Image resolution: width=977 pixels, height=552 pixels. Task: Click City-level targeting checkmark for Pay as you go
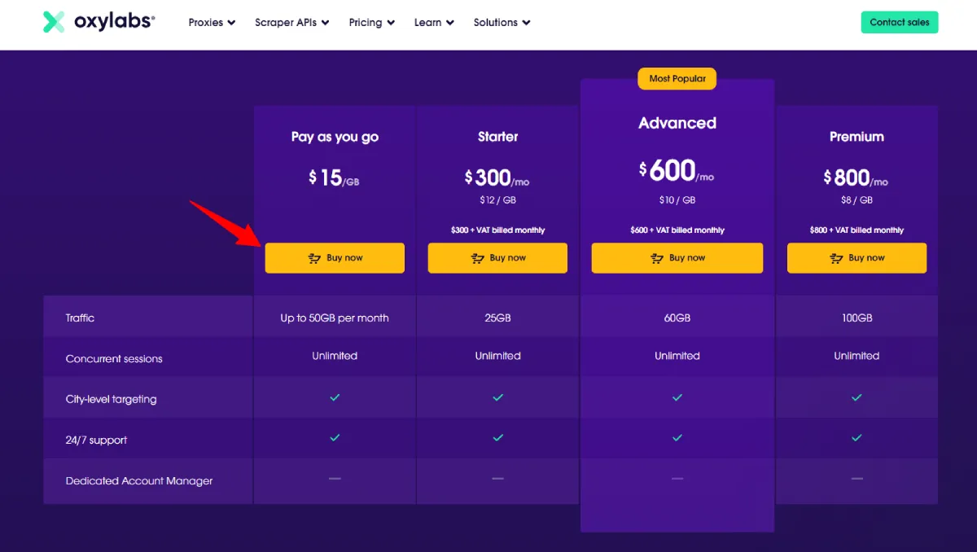(x=335, y=397)
